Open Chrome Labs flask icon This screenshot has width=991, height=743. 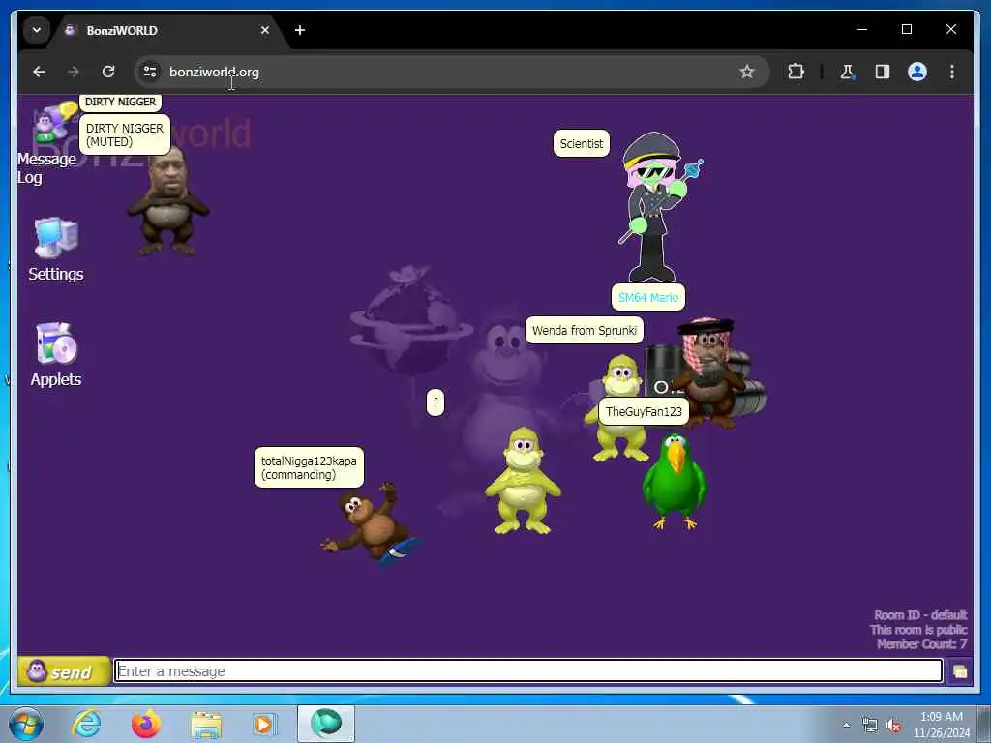(847, 72)
